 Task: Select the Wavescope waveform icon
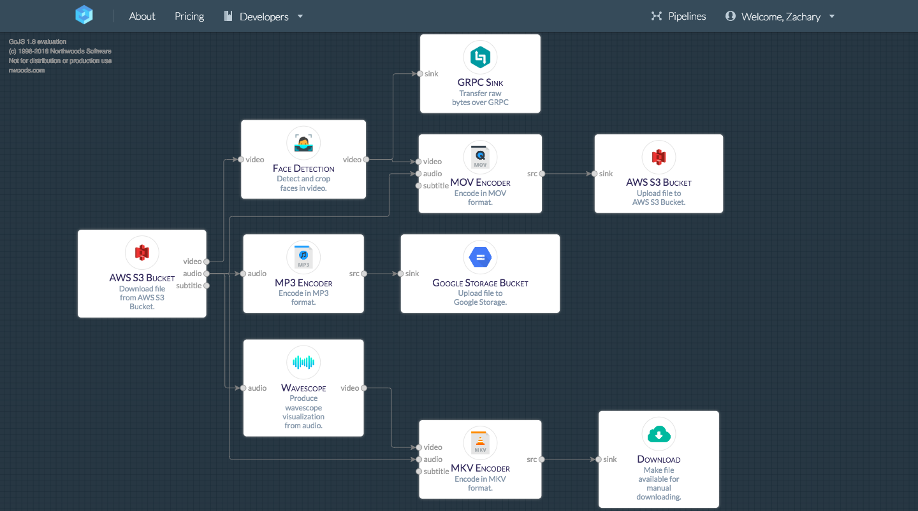(303, 363)
